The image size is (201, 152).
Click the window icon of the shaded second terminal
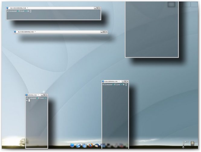tap(15, 31)
